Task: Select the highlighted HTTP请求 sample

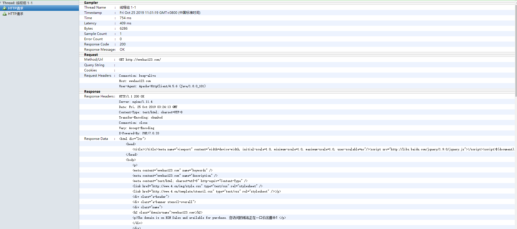Action: point(39,8)
